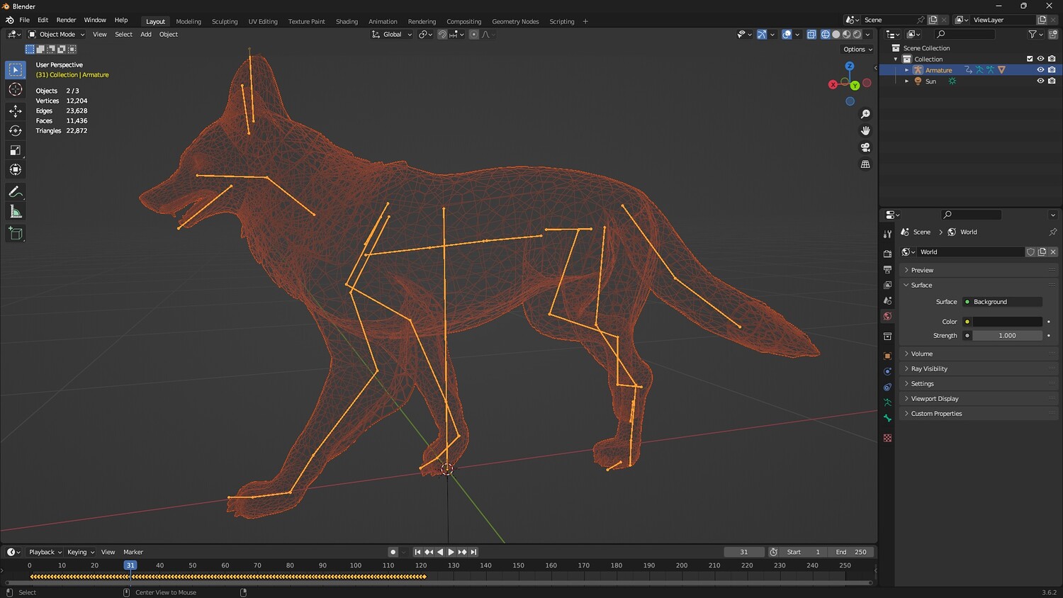Open the Render menu
1063x598 pixels.
click(x=66, y=21)
